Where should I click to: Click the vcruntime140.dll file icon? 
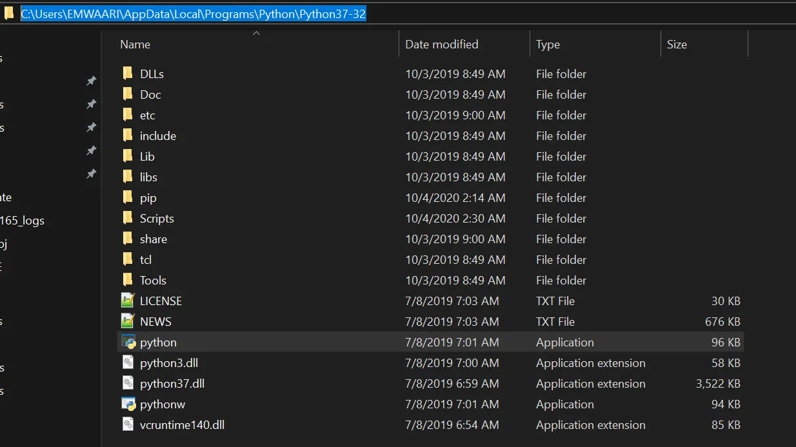(128, 424)
